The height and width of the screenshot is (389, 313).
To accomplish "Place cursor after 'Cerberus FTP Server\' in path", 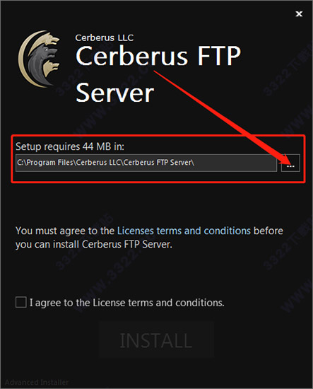I will click(195, 163).
